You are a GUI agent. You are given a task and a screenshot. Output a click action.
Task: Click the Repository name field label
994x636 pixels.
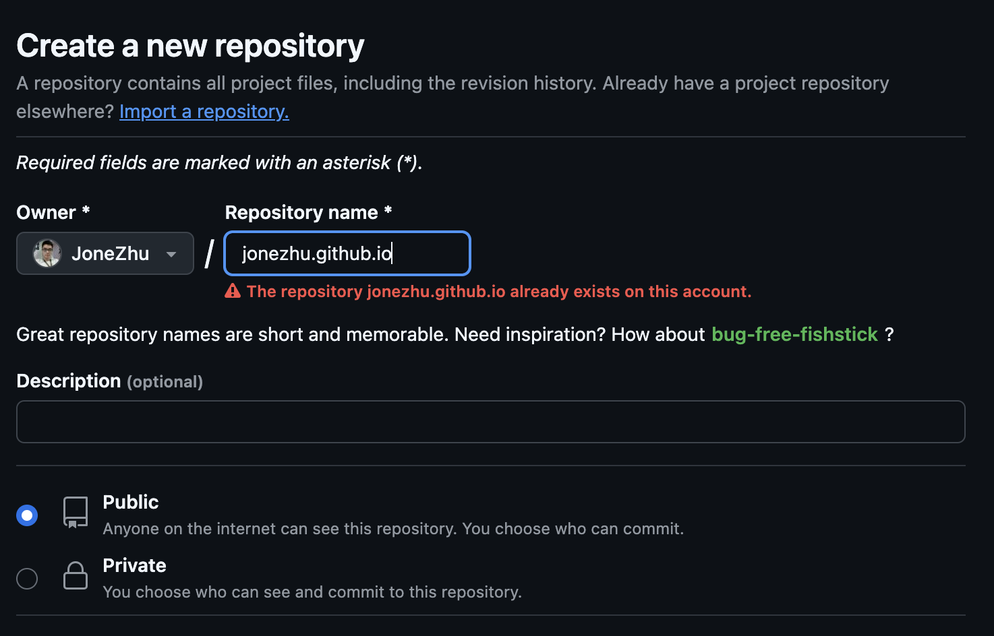[x=301, y=212]
